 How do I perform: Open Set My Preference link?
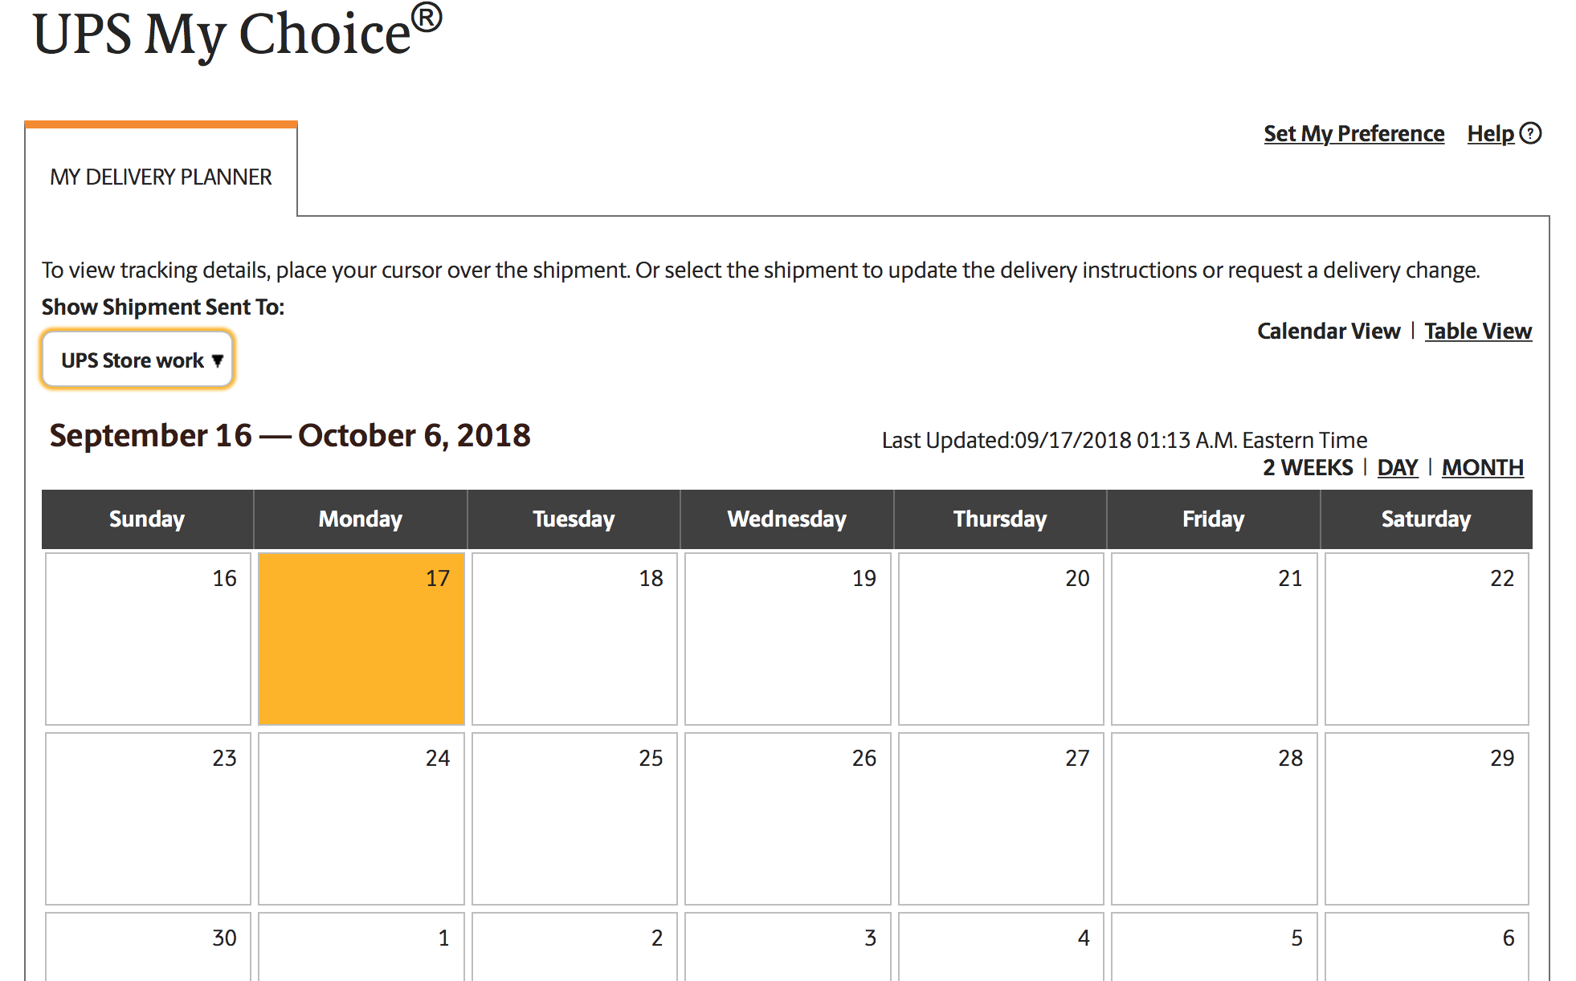tap(1353, 133)
